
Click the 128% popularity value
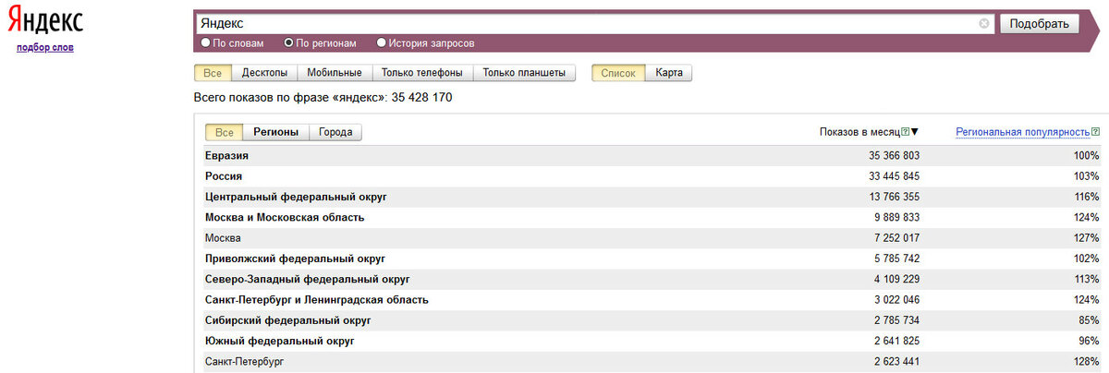[x=1086, y=361]
